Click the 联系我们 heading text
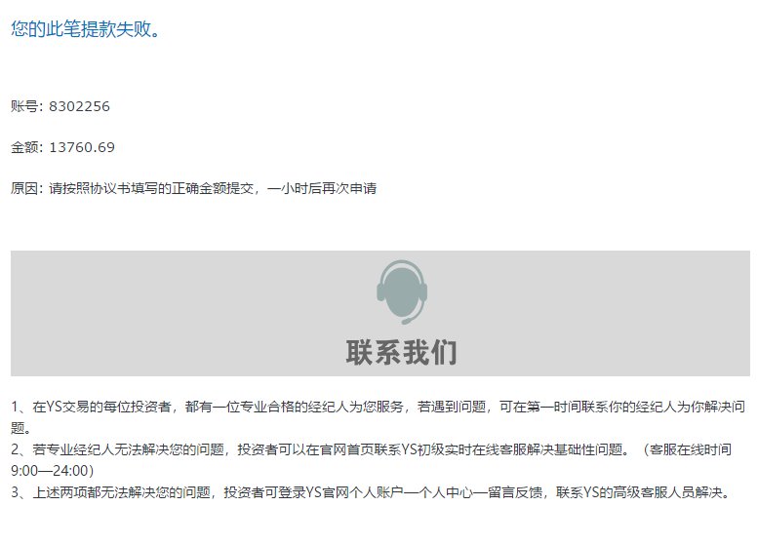Screen dimensions: 758x545 (x=401, y=352)
